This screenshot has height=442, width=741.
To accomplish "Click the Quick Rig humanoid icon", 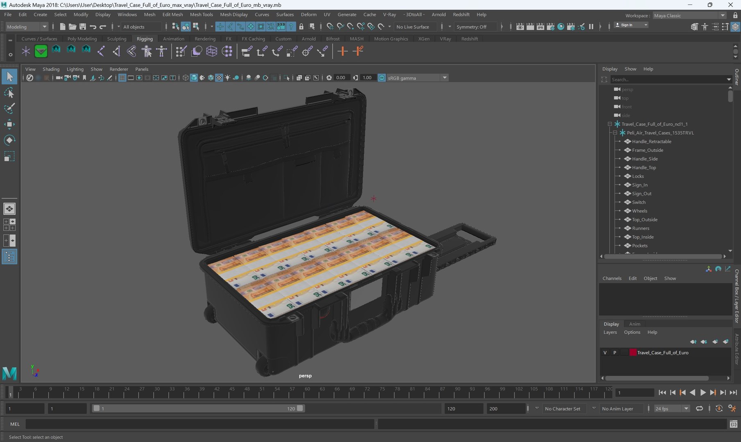I will tap(147, 51).
